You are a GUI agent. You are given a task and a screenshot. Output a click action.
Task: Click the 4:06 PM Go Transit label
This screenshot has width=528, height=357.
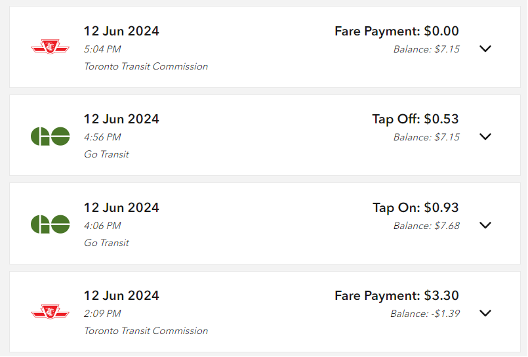(106, 243)
